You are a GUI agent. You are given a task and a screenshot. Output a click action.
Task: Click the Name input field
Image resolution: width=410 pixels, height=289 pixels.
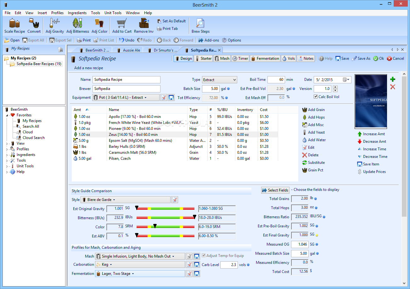pos(126,80)
